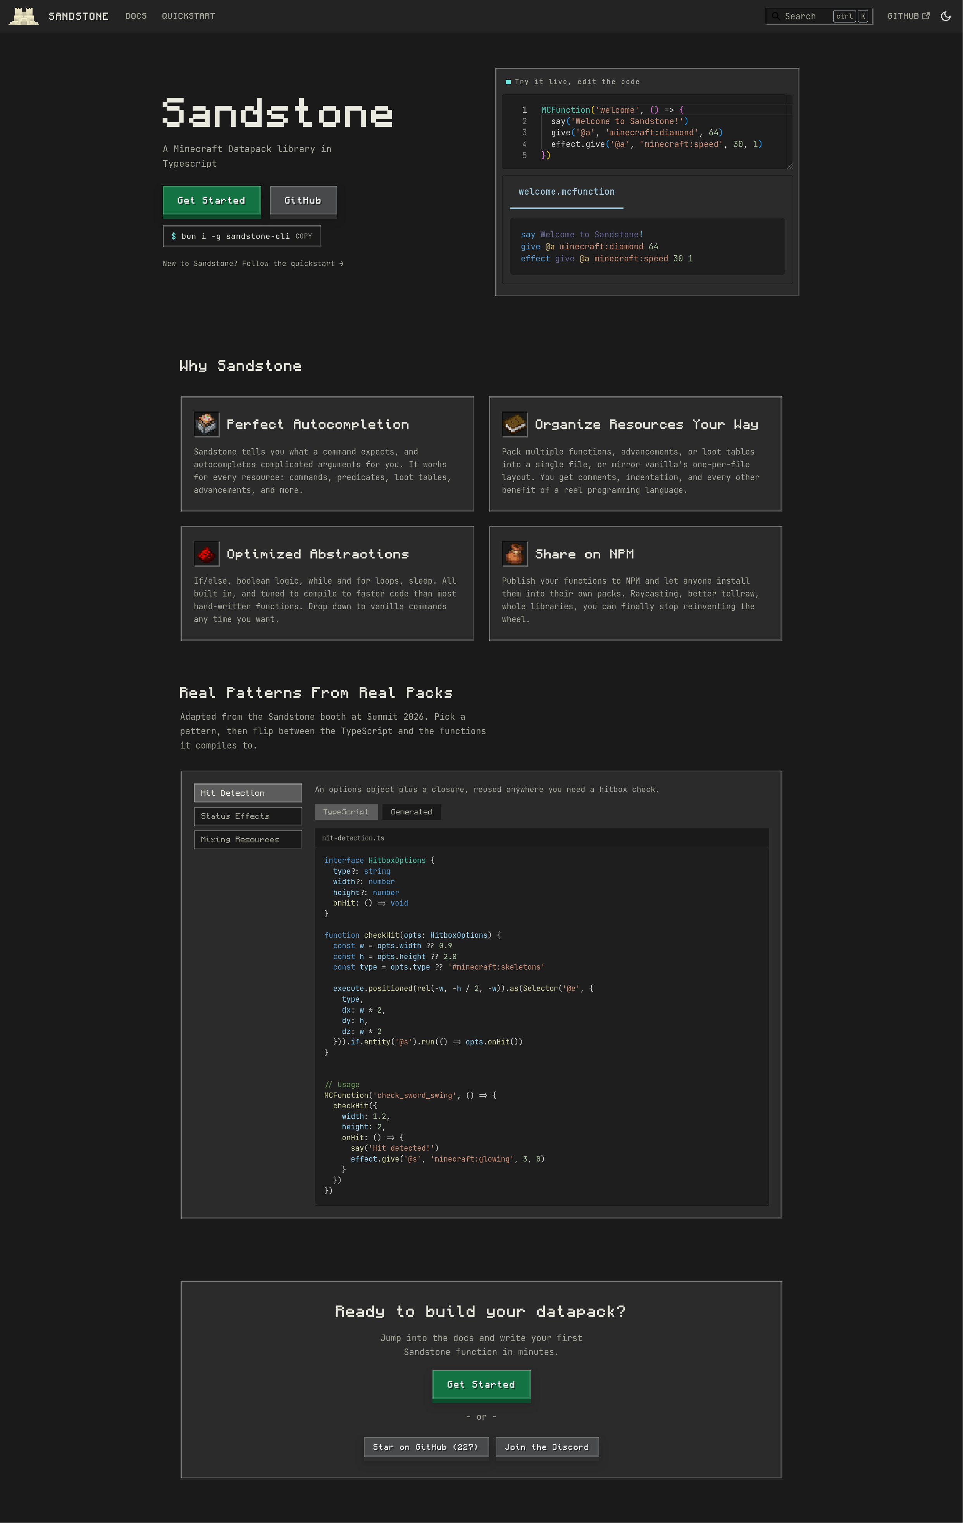Click the Why Sandstone heading
Viewport: 963px width, 1523px height.
point(240,366)
